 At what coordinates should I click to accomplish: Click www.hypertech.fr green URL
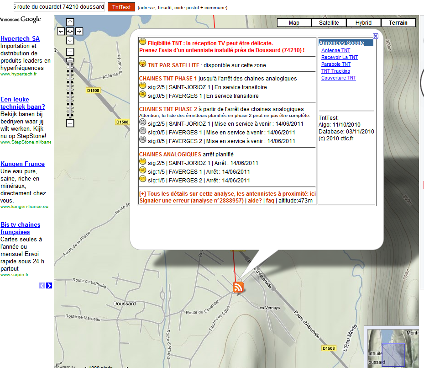coord(18,74)
